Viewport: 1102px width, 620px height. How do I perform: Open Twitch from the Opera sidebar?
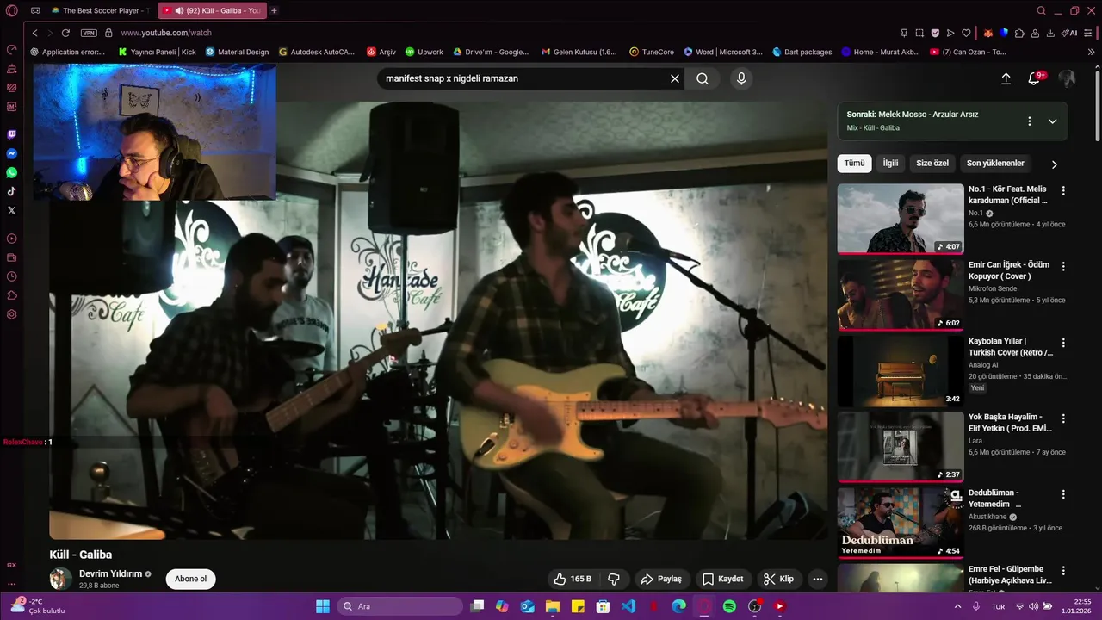pos(11,134)
